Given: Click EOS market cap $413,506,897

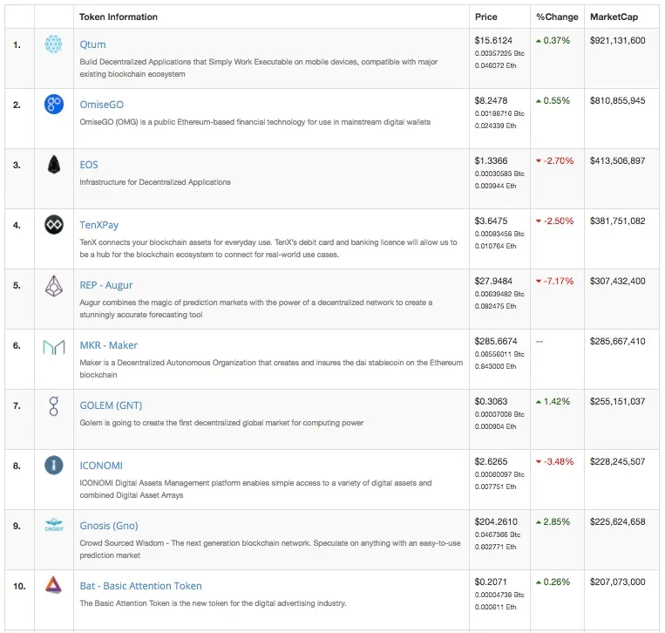Looking at the screenshot, I should [x=617, y=160].
